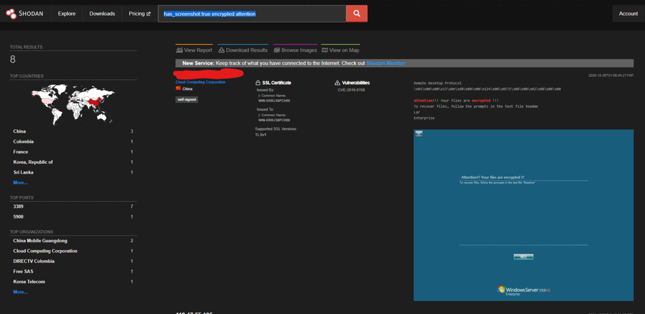The height and width of the screenshot is (314, 645).
Task: Click the total results count 8
Action: click(13, 60)
